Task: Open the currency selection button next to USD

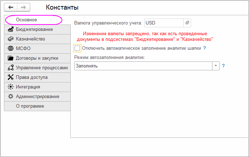Action: point(187,23)
